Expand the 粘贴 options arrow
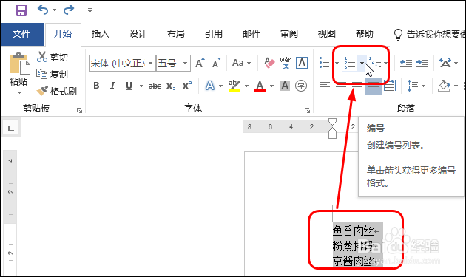 (x=20, y=92)
